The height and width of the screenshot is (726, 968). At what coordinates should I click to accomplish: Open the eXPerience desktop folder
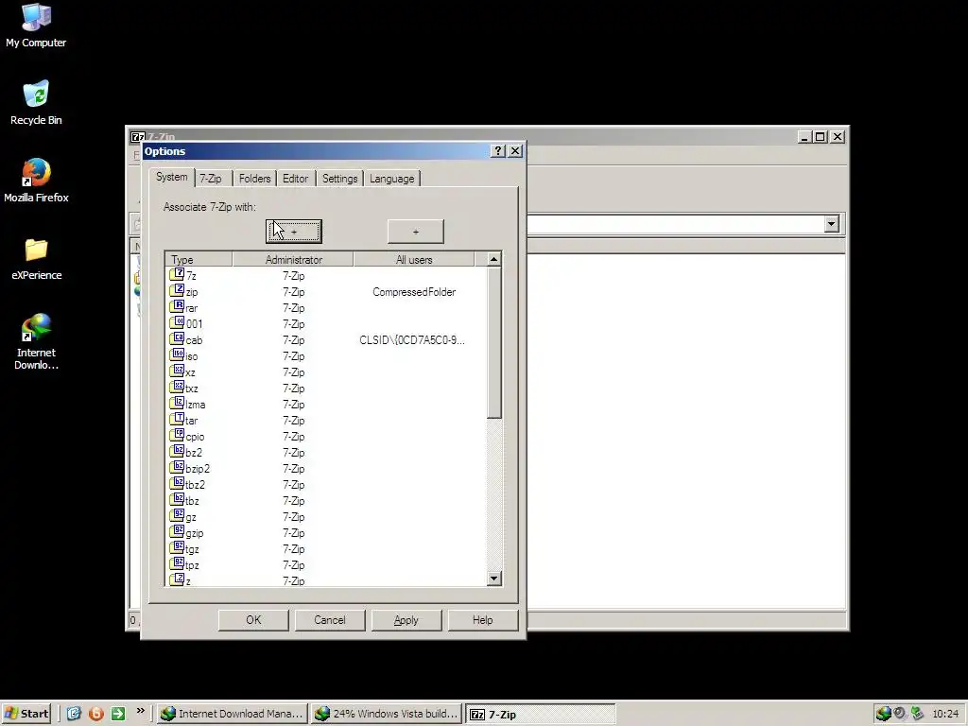pyautogui.click(x=36, y=259)
